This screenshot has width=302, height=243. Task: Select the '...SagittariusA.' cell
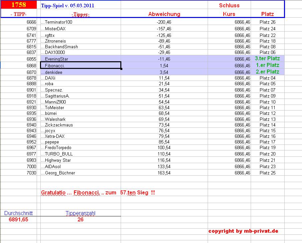(81, 96)
